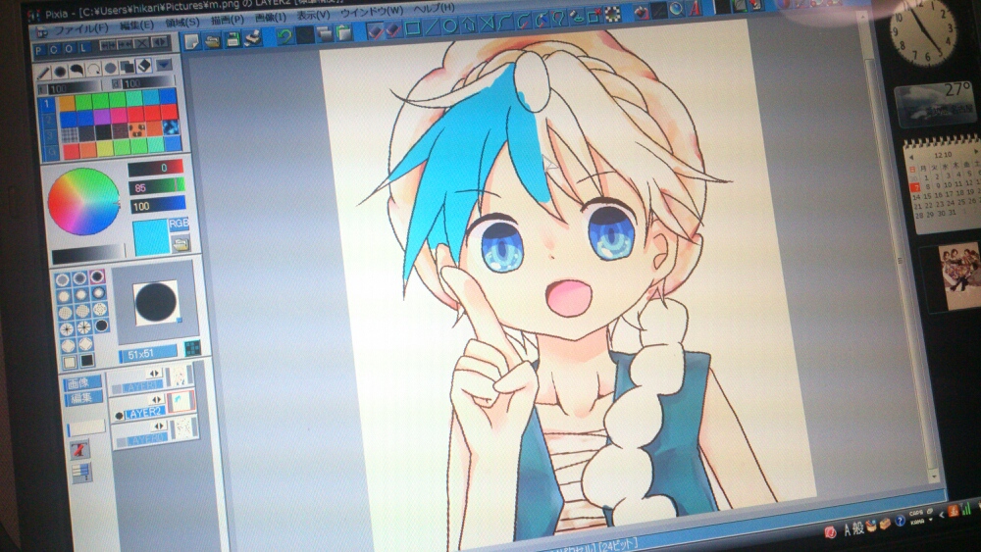Click the 51x51 brush size button
The width and height of the screenshot is (981, 552).
tap(148, 354)
